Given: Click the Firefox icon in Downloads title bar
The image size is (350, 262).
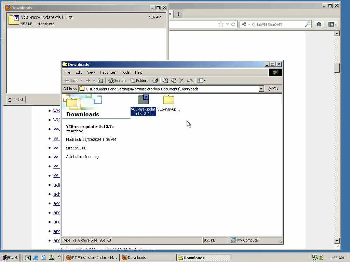Looking at the screenshot, I should pyautogui.click(x=8, y=8).
